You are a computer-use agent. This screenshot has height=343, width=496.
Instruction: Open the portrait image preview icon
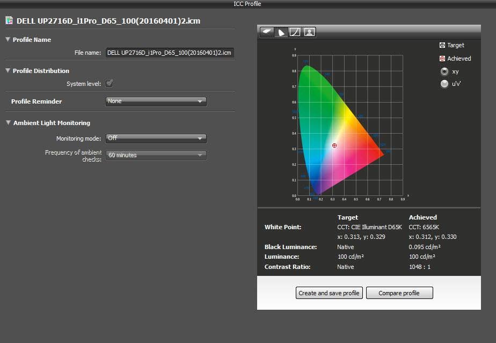pyautogui.click(x=309, y=32)
